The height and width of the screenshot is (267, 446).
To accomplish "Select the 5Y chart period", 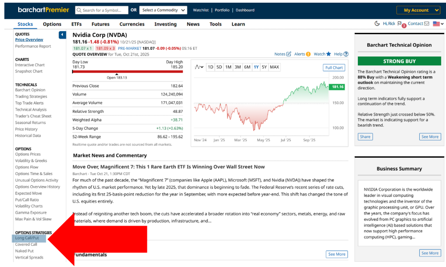I will [264, 67].
